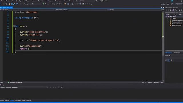The width and height of the screenshot is (183, 103).
Task: Click the CRLF line ending indicator
Action: click(x=162, y=82)
